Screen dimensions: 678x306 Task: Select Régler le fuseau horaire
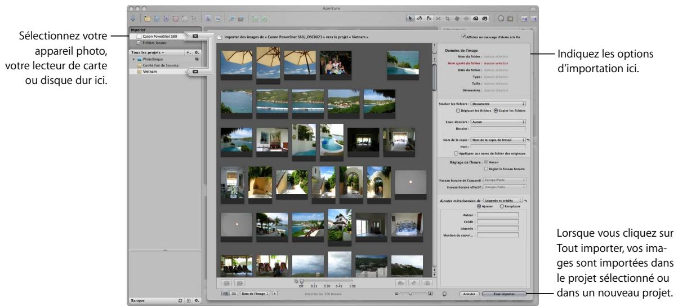click(487, 168)
